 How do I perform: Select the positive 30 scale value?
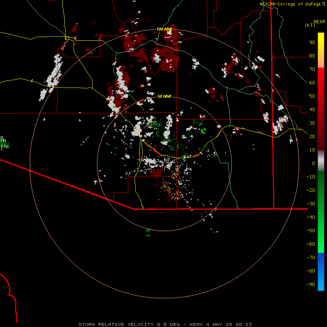point(312,123)
